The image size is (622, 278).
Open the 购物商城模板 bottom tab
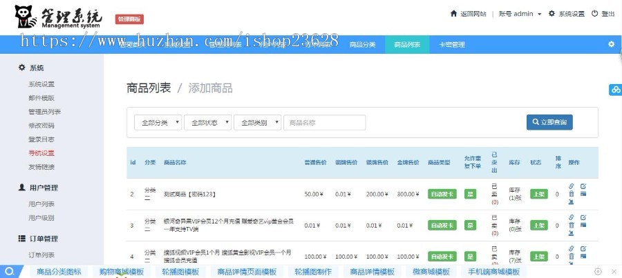pyautogui.click(x=122, y=272)
